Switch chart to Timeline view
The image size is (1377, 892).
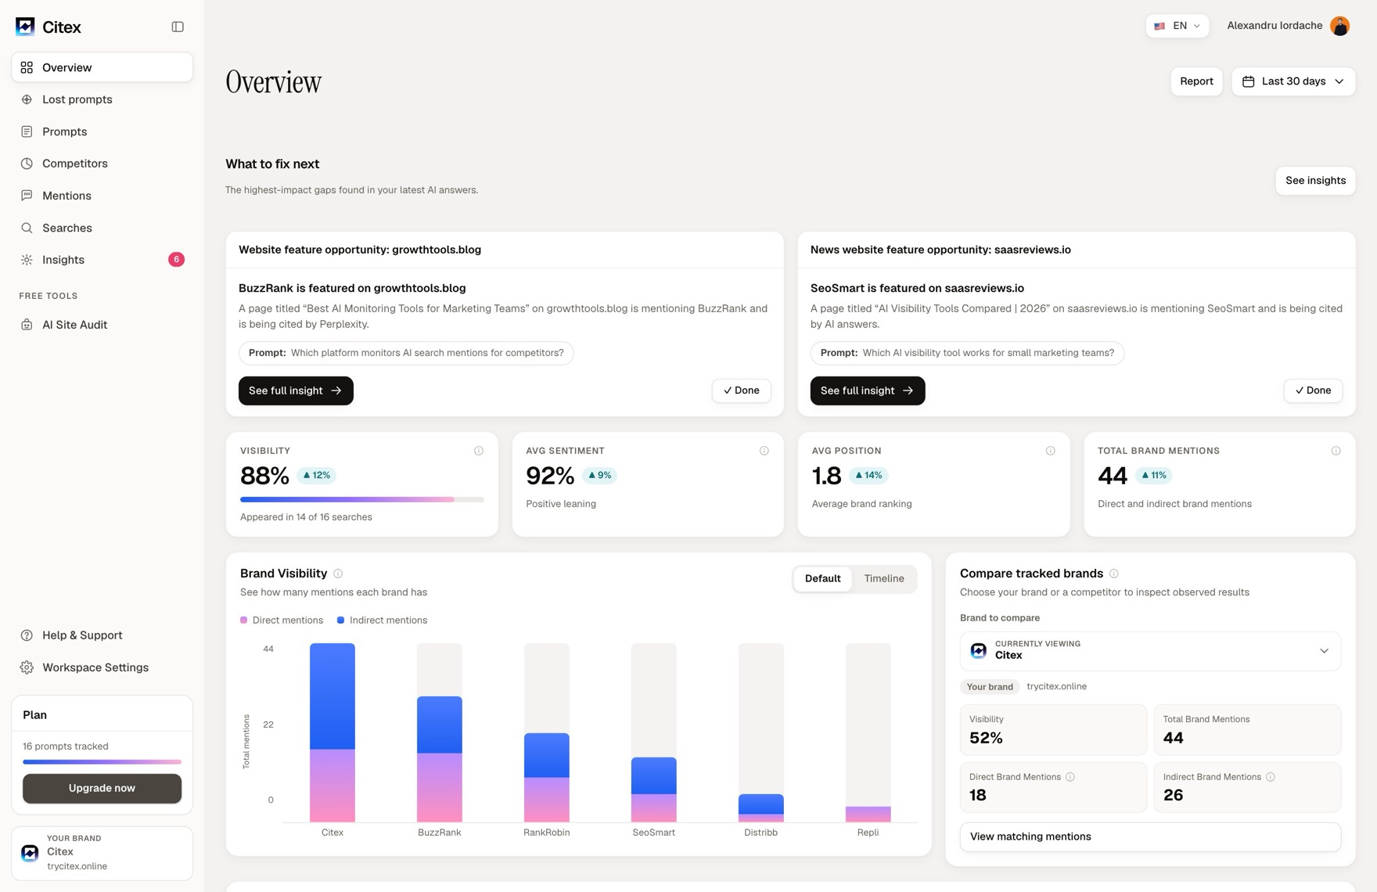click(883, 578)
